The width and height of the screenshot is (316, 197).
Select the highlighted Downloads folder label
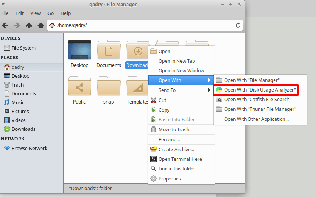point(137,65)
